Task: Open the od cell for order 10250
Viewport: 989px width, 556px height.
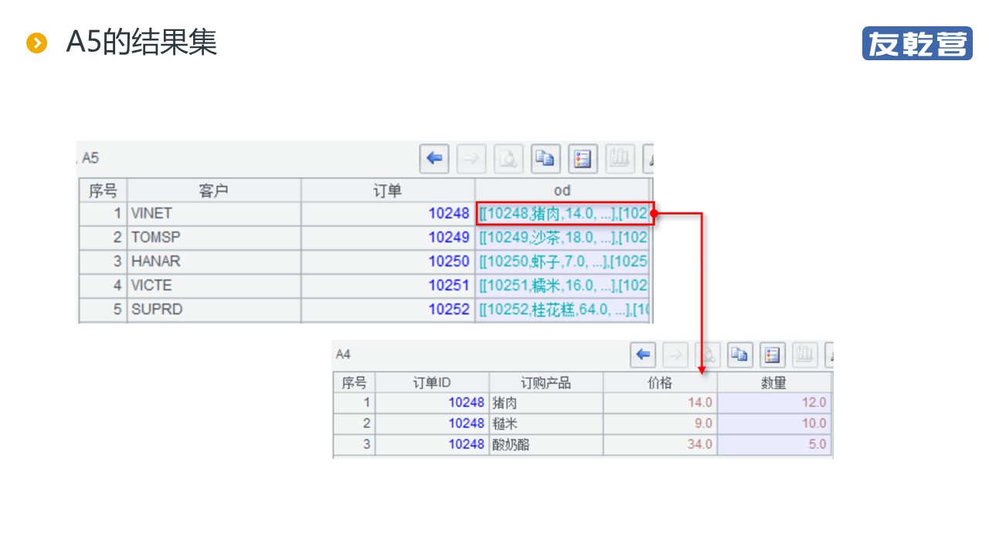Action: pyautogui.click(x=562, y=261)
